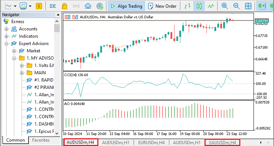The height and width of the screenshot is (146, 274).
Task: Select the #1. RAPID expert advisor
Action: coord(40,80)
